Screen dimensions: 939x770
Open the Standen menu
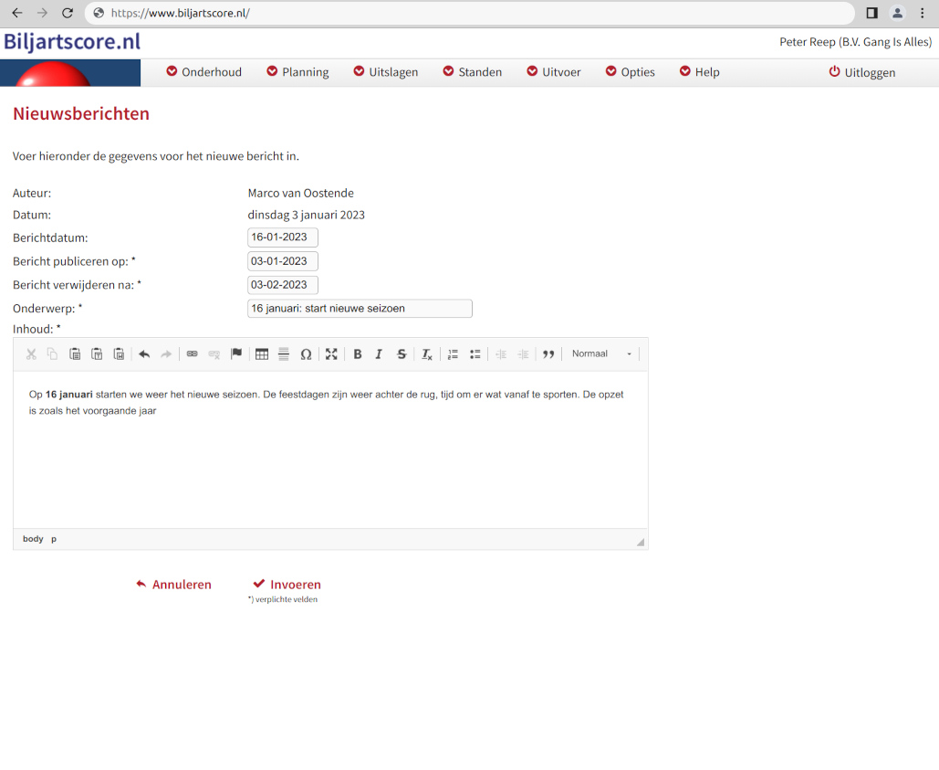tap(472, 72)
